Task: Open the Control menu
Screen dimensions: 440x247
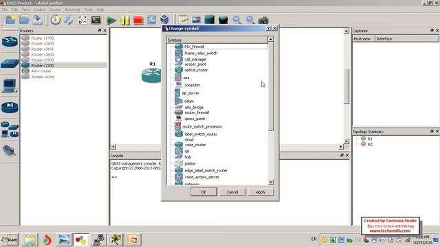Action: pyautogui.click(x=39, y=9)
